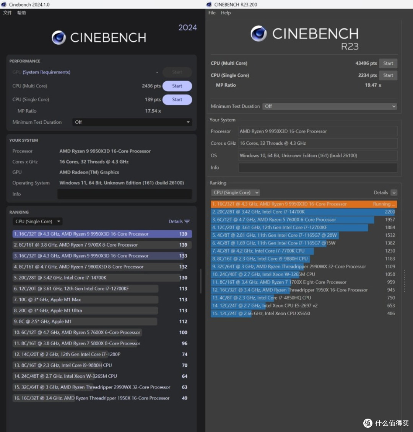Select i9-9880H row in R23 ranking

tap(304, 259)
